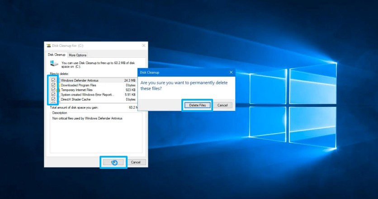Select System created Windows Error Reporting entry
The width and height of the screenshot is (378, 199).
point(88,95)
